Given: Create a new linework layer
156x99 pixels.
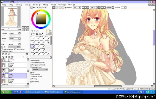Looking at the screenshot, I should point(6,54).
